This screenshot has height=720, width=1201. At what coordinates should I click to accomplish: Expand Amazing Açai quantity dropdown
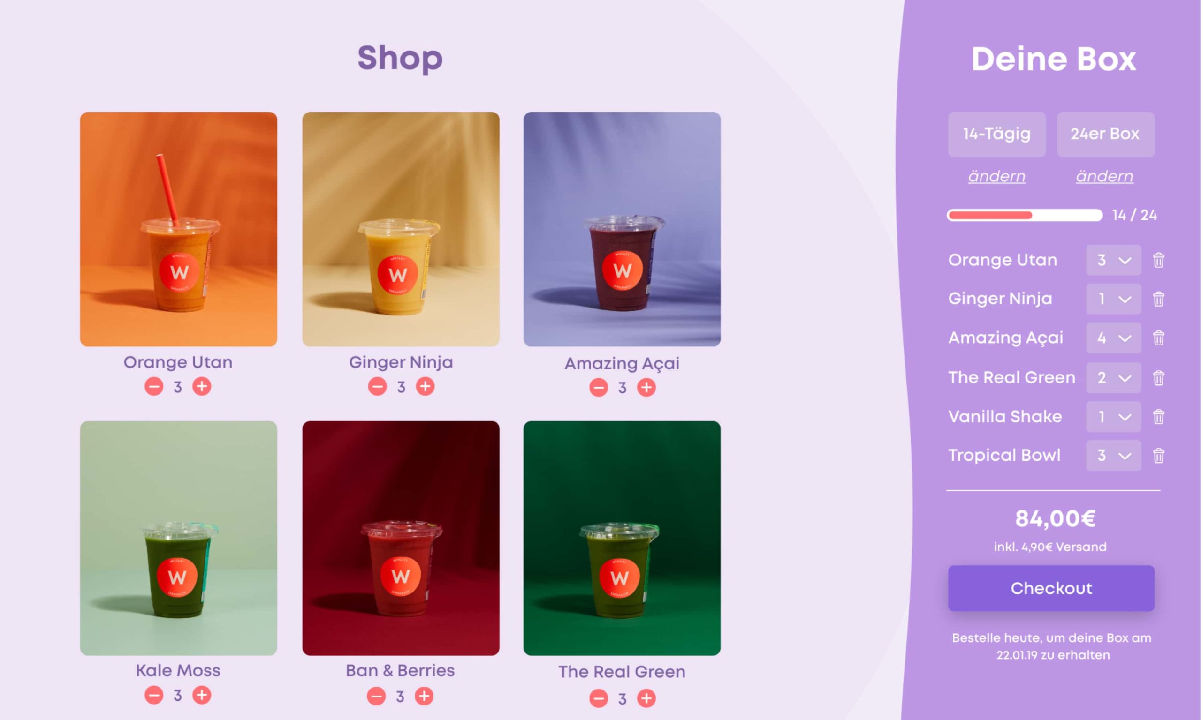point(1114,337)
